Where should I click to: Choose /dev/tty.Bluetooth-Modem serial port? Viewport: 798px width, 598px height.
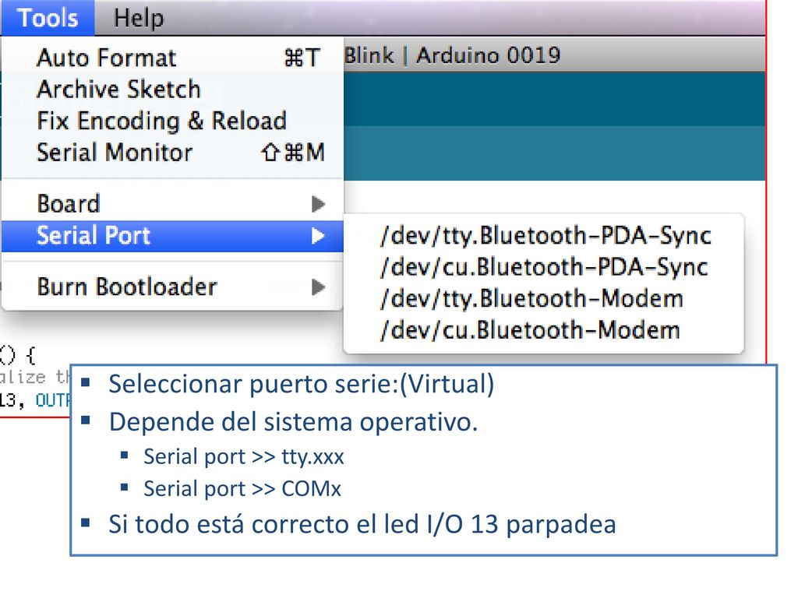544,298
